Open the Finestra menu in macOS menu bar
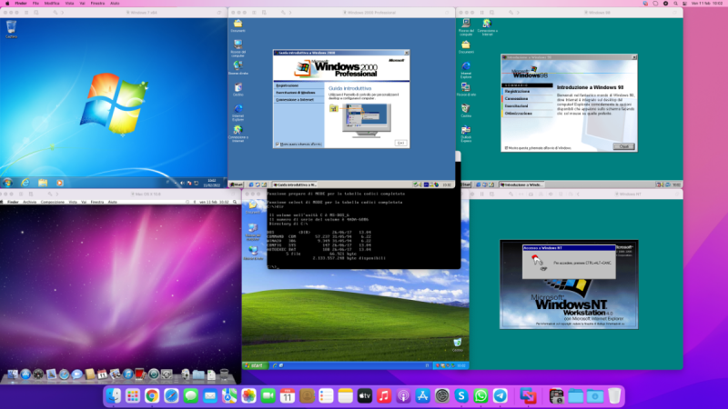The image size is (728, 409). 96,4
